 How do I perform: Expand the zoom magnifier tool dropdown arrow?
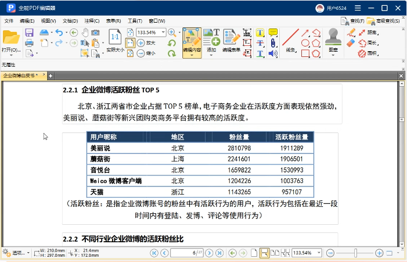point(179,33)
